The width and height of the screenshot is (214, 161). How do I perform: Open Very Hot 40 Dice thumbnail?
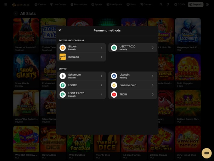point(188,139)
